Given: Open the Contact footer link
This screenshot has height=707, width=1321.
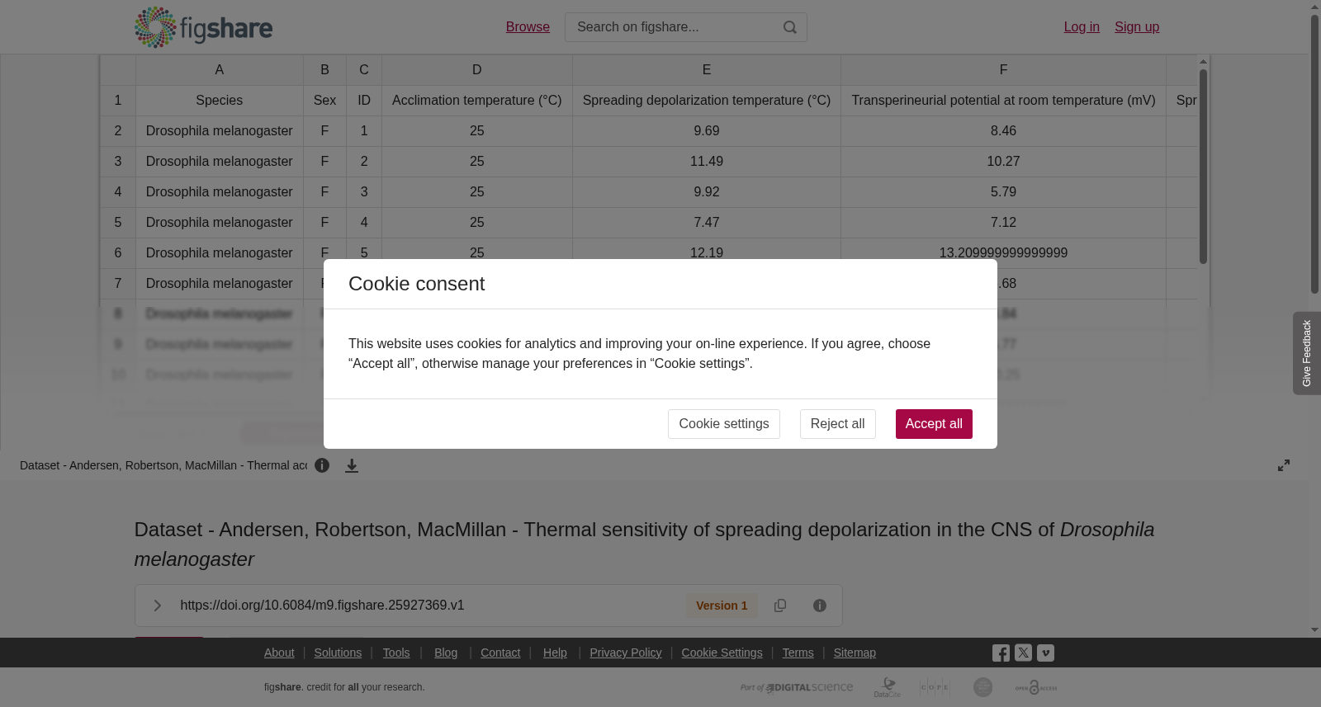Looking at the screenshot, I should (500, 653).
